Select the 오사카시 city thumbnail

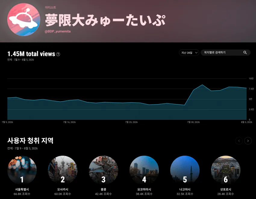[x=63, y=170]
